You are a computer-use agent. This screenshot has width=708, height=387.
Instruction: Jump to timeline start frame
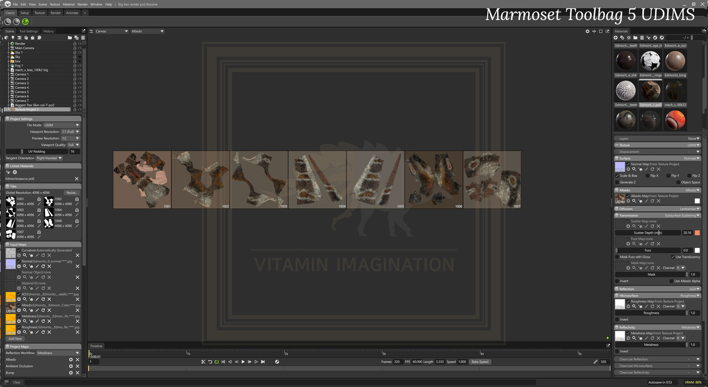point(223,362)
